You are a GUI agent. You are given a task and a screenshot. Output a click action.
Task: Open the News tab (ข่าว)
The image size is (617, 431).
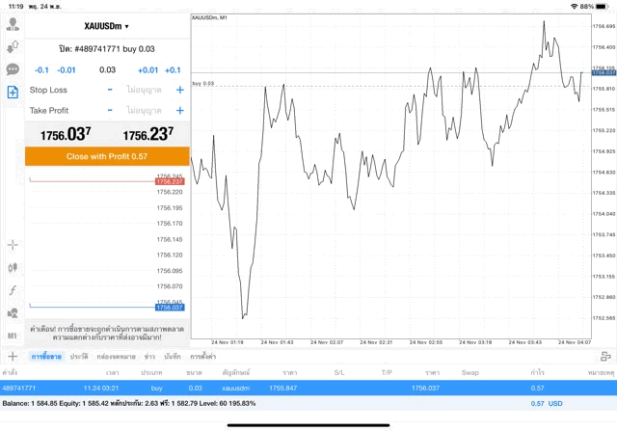click(x=149, y=357)
